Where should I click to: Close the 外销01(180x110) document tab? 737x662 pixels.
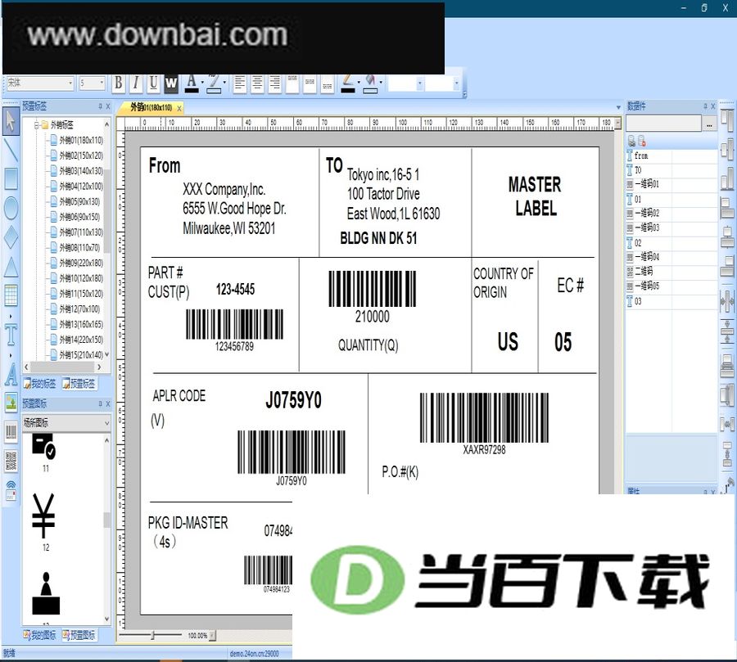point(179,108)
